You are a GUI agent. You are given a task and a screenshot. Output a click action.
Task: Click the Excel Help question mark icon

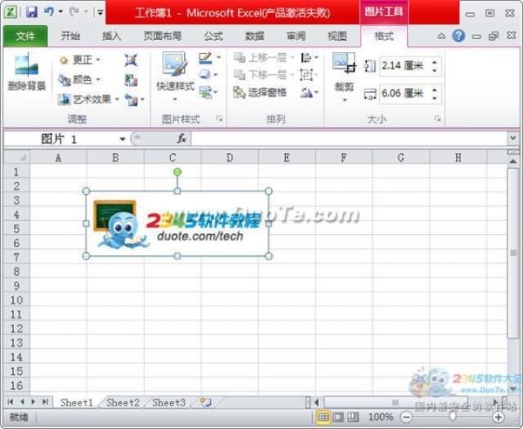click(x=458, y=36)
